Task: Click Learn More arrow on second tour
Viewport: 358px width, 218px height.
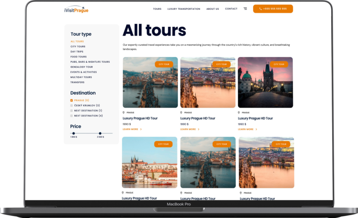Action: pyautogui.click(x=199, y=129)
